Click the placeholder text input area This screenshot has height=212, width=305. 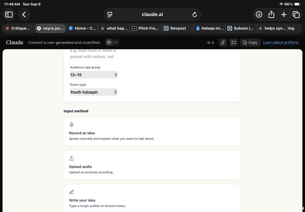[93, 54]
